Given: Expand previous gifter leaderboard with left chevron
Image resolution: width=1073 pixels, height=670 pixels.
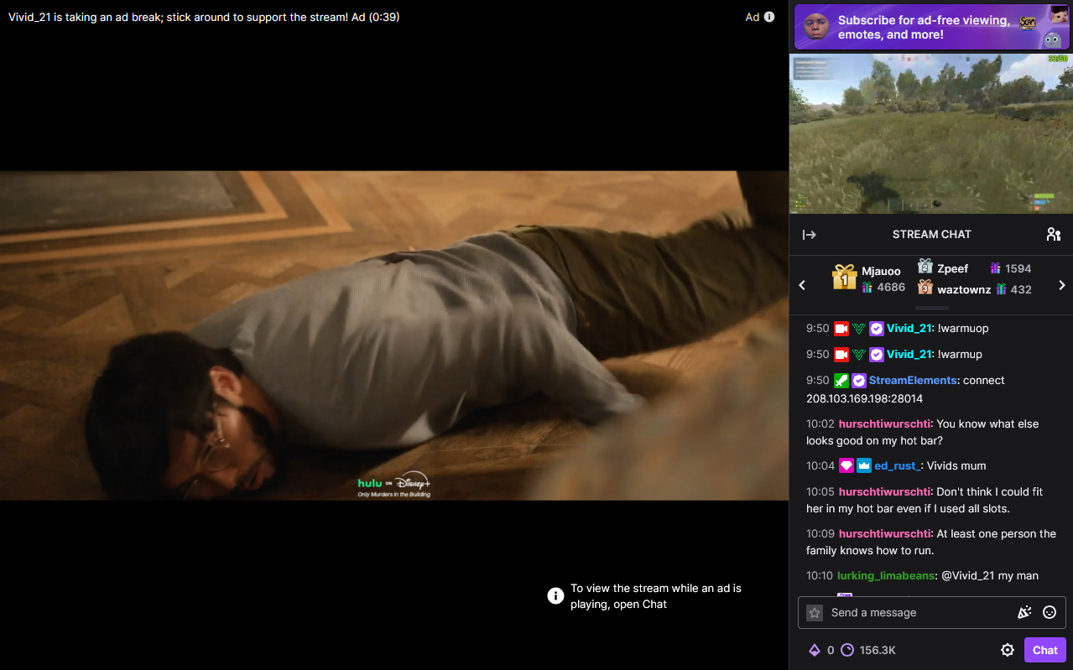Looking at the screenshot, I should click(x=802, y=284).
